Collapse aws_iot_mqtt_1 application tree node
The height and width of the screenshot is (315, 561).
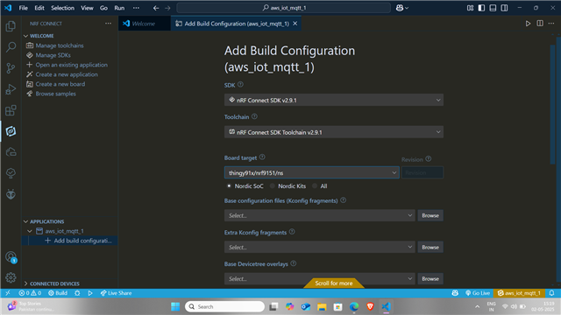(x=30, y=231)
